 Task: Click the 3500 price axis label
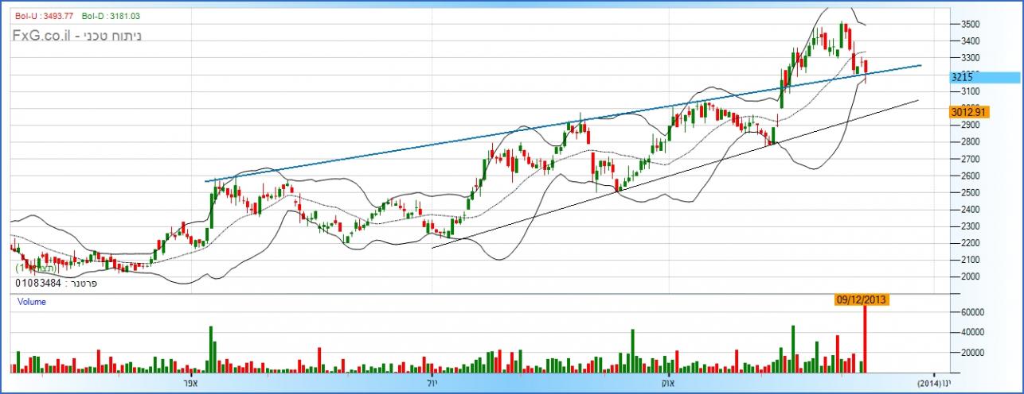pos(971,24)
